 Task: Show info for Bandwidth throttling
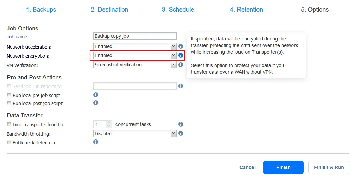(181, 134)
